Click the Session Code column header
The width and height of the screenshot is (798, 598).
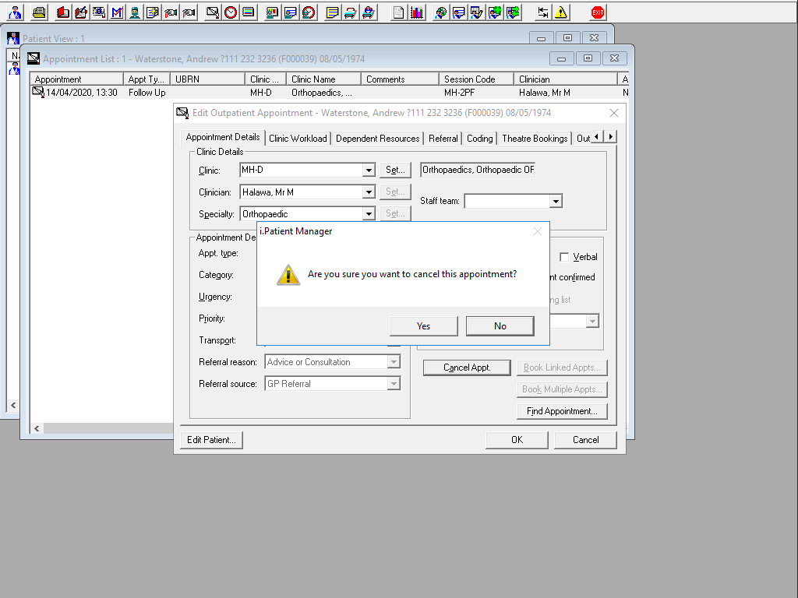coord(476,79)
